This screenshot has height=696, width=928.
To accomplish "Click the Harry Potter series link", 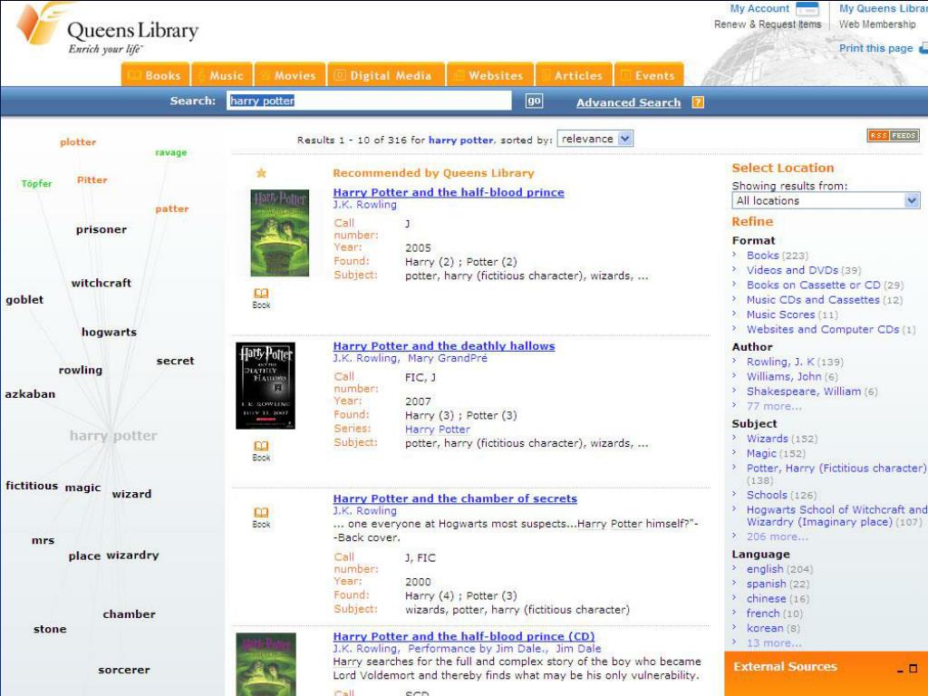I will coord(438,429).
